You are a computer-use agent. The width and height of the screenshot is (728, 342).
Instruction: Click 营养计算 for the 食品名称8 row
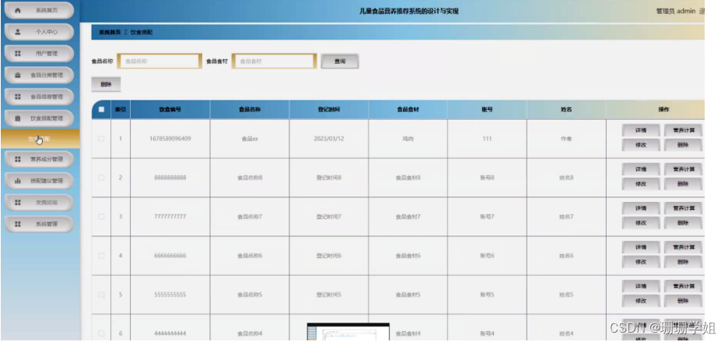click(683, 169)
